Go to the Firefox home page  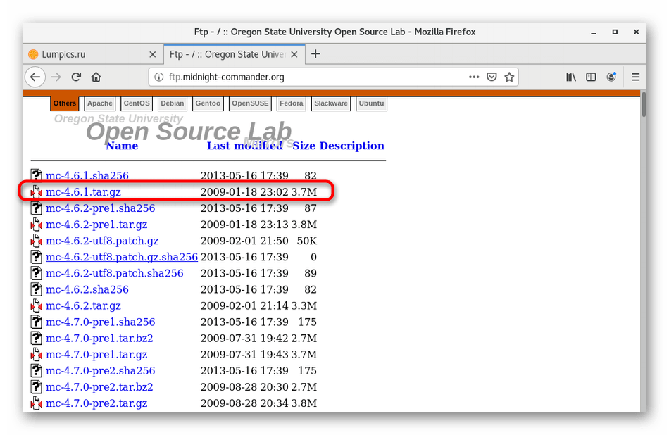tap(96, 77)
